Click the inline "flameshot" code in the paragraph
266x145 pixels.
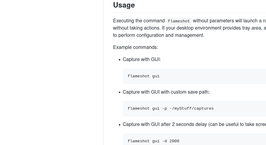[179, 21]
